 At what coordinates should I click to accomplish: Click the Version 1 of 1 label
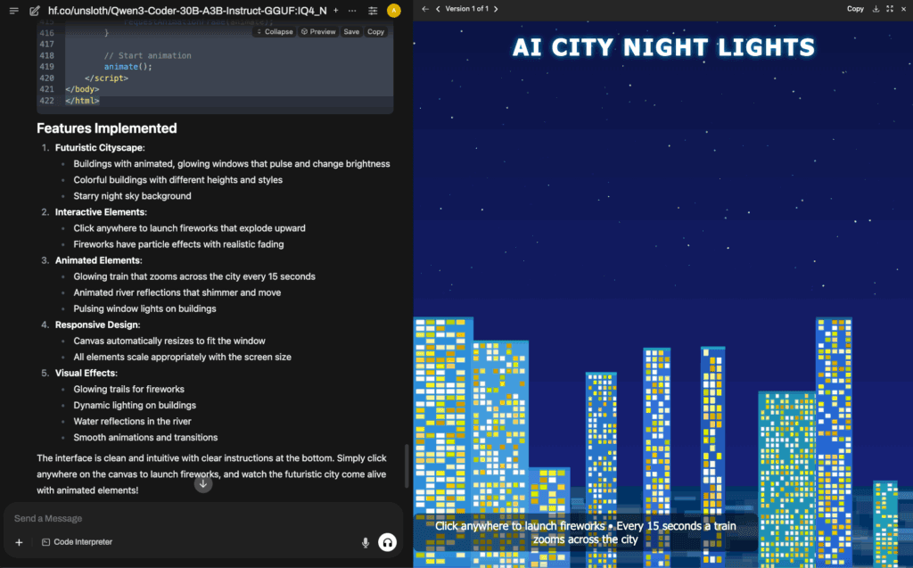pyautogui.click(x=467, y=9)
